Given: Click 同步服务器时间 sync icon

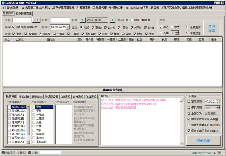Looking at the screenshot, I should click(53, 8).
